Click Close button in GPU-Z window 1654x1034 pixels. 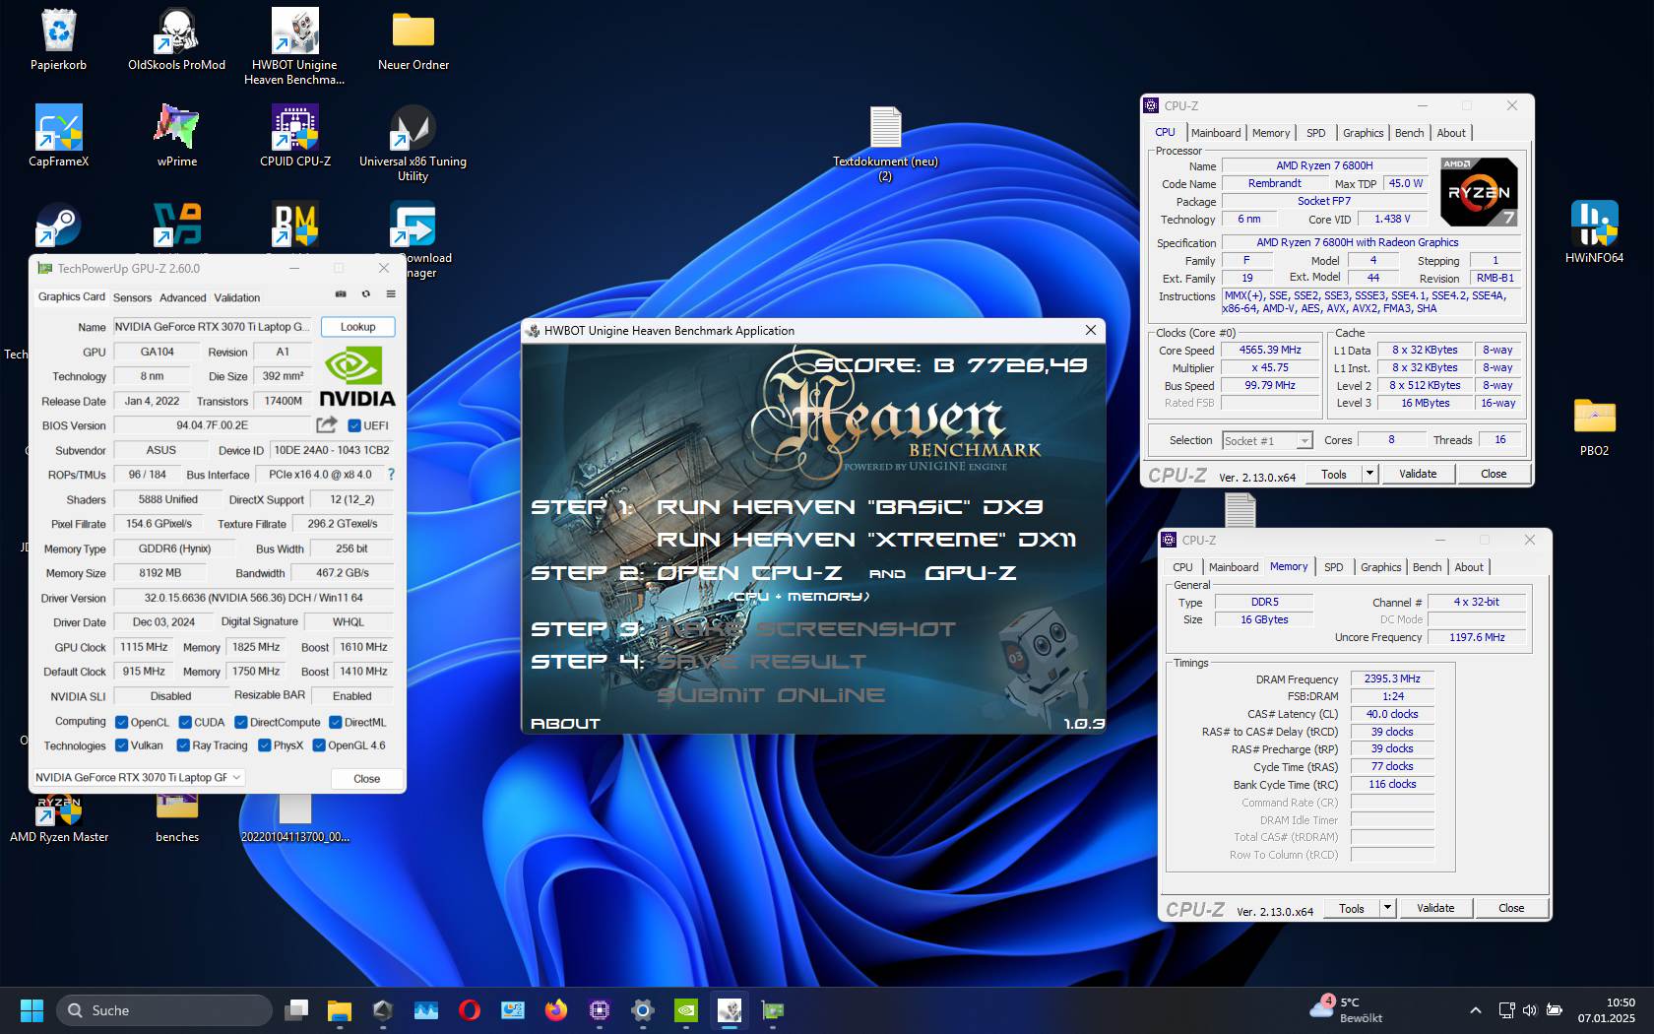(x=366, y=778)
